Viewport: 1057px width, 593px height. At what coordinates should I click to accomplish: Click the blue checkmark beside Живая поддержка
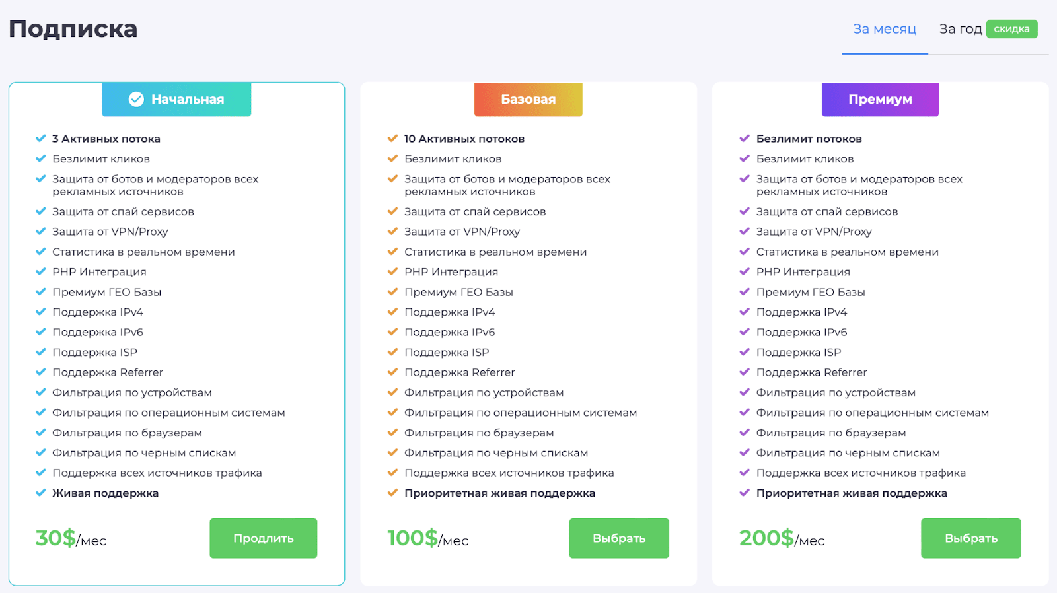coord(41,493)
